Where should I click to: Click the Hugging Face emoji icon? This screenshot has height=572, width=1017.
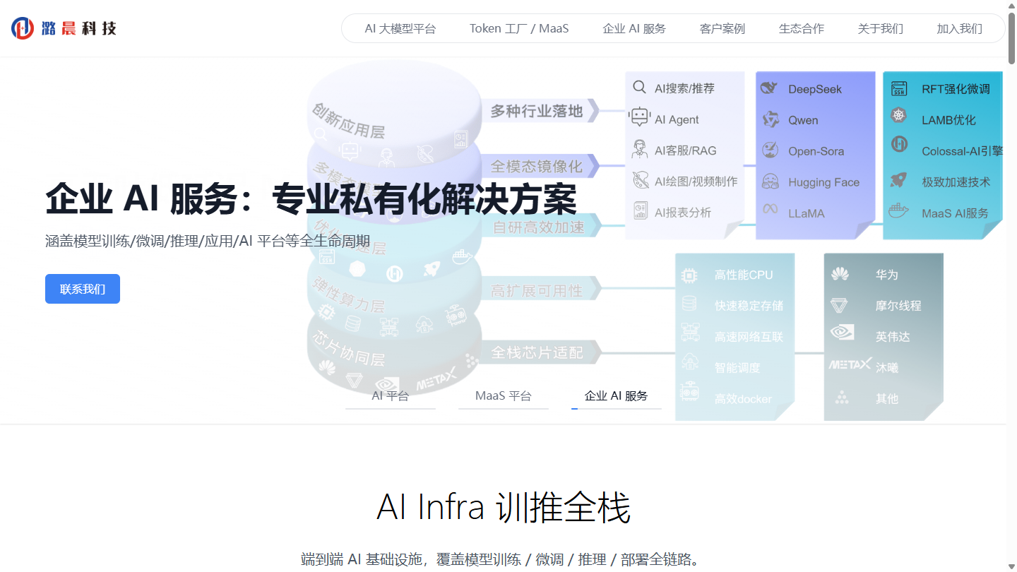click(x=771, y=181)
